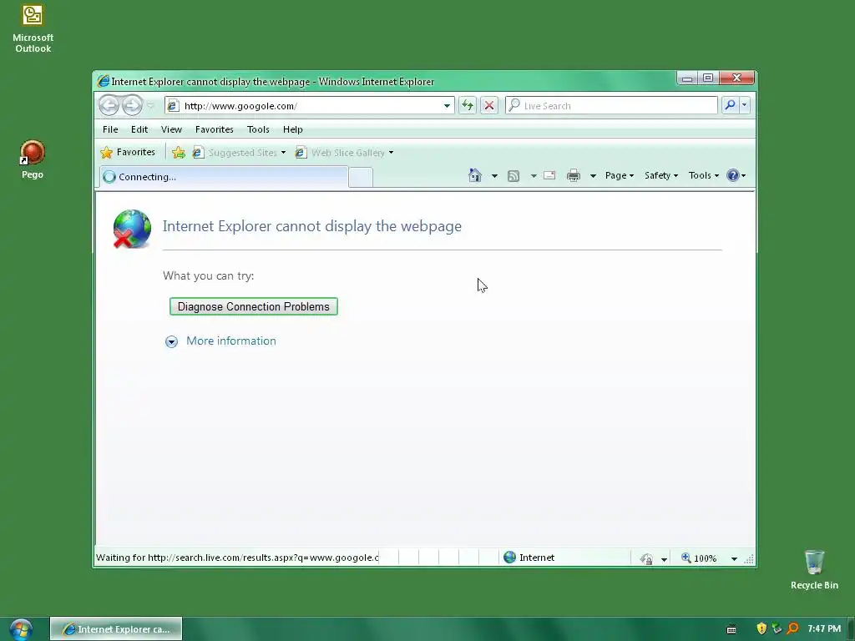Click the Home page icon

(475, 175)
